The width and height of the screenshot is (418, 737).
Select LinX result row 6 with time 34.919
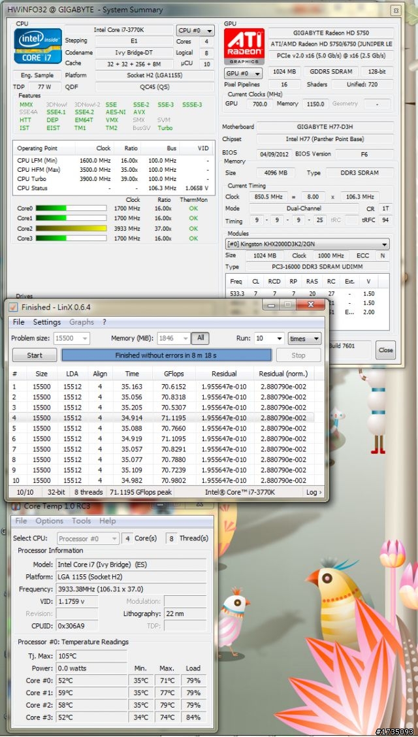(161, 438)
